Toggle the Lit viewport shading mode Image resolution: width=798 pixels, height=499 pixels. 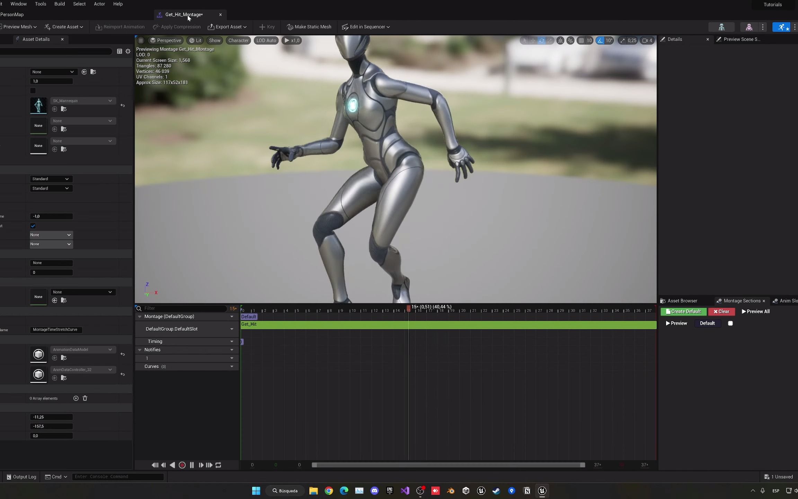(x=195, y=40)
